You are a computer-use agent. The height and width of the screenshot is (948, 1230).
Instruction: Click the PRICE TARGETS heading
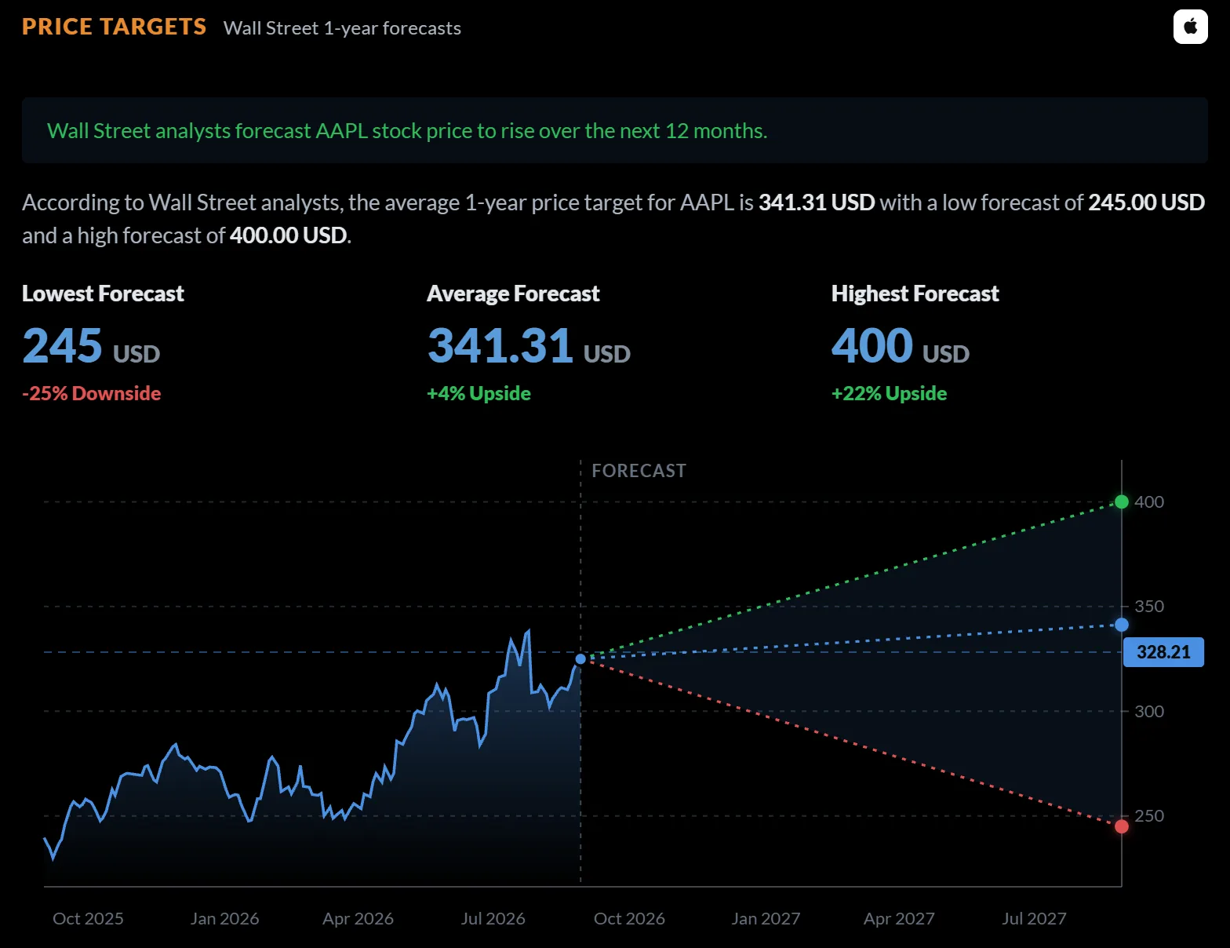pos(114,27)
